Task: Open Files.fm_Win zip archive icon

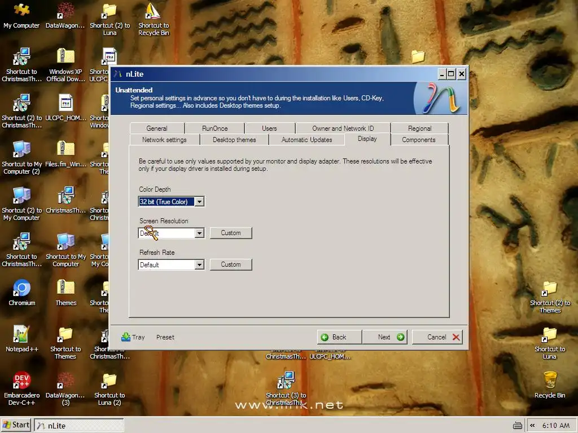Action: 65,153
